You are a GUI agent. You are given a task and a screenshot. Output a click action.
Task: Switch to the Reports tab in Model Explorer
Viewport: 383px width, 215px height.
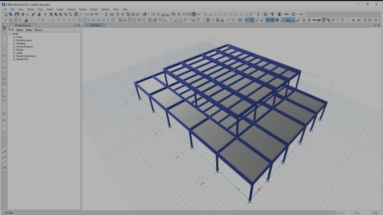(x=38, y=30)
